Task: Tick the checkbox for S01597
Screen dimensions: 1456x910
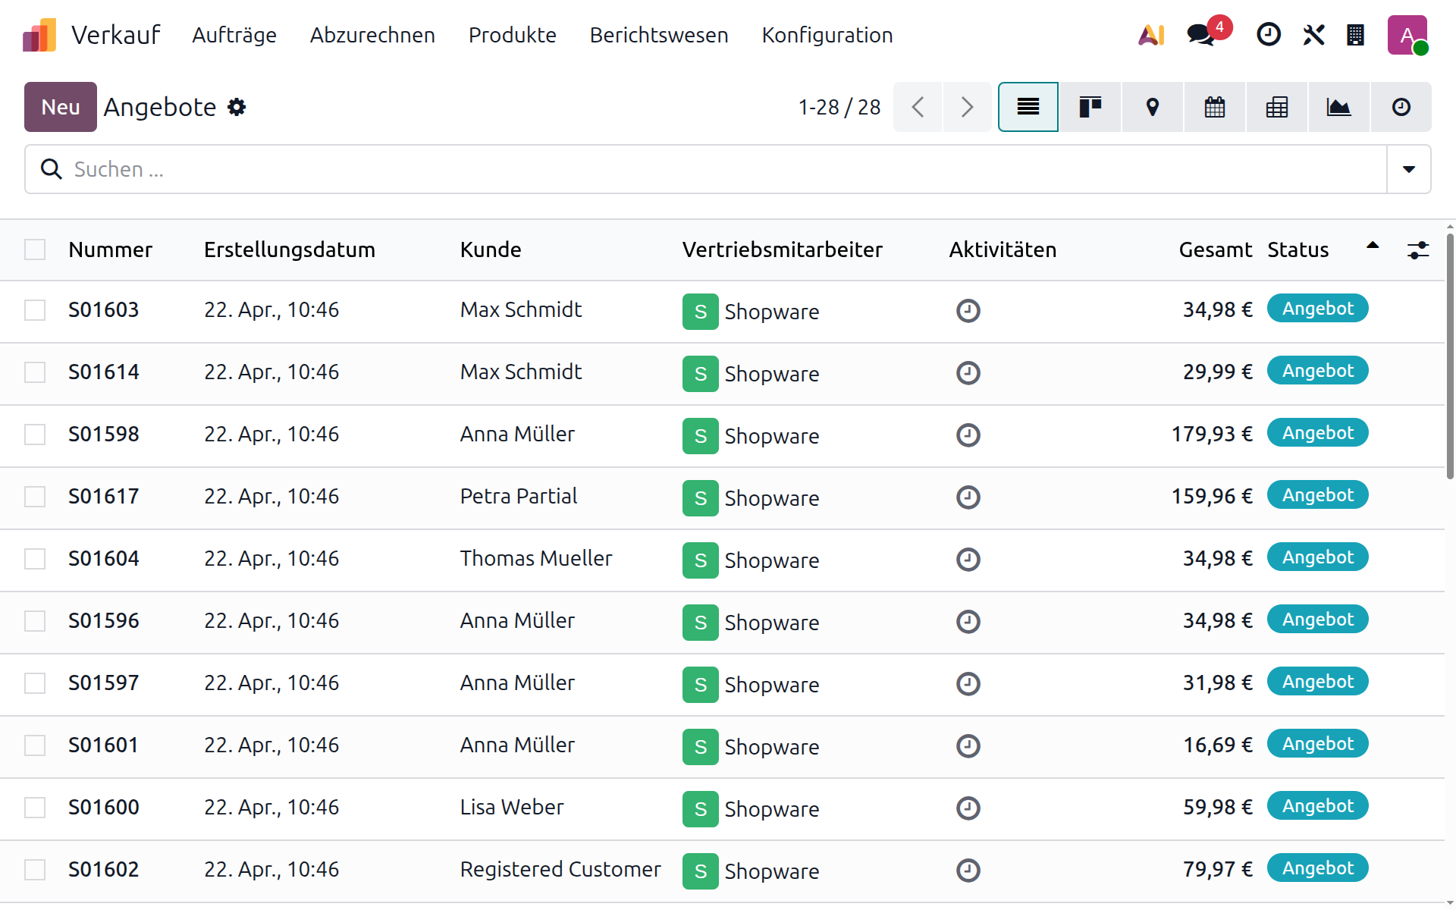Action: (x=35, y=683)
